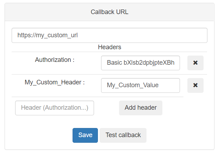Place cursor in the https://my_custom_url field

click(109, 36)
